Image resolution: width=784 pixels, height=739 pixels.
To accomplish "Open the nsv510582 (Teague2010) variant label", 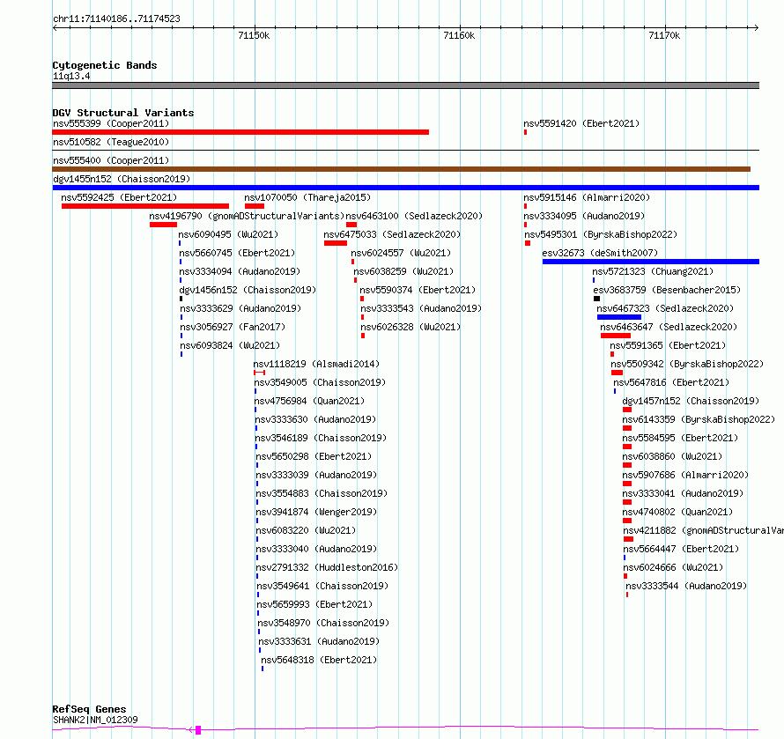I will pos(111,142).
